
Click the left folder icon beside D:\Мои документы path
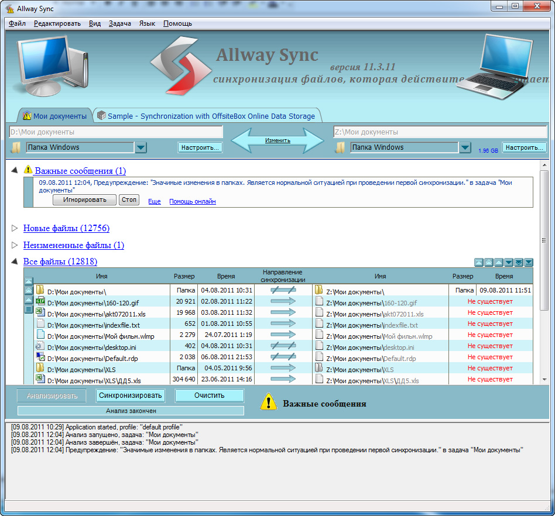[x=16, y=147]
